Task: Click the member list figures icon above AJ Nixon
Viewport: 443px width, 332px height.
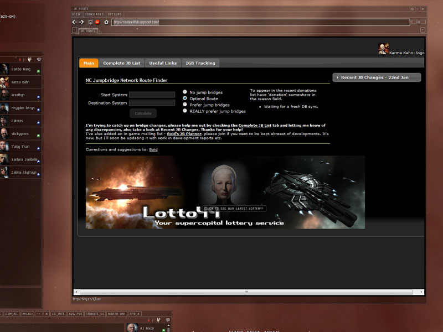Action: (158, 320)
